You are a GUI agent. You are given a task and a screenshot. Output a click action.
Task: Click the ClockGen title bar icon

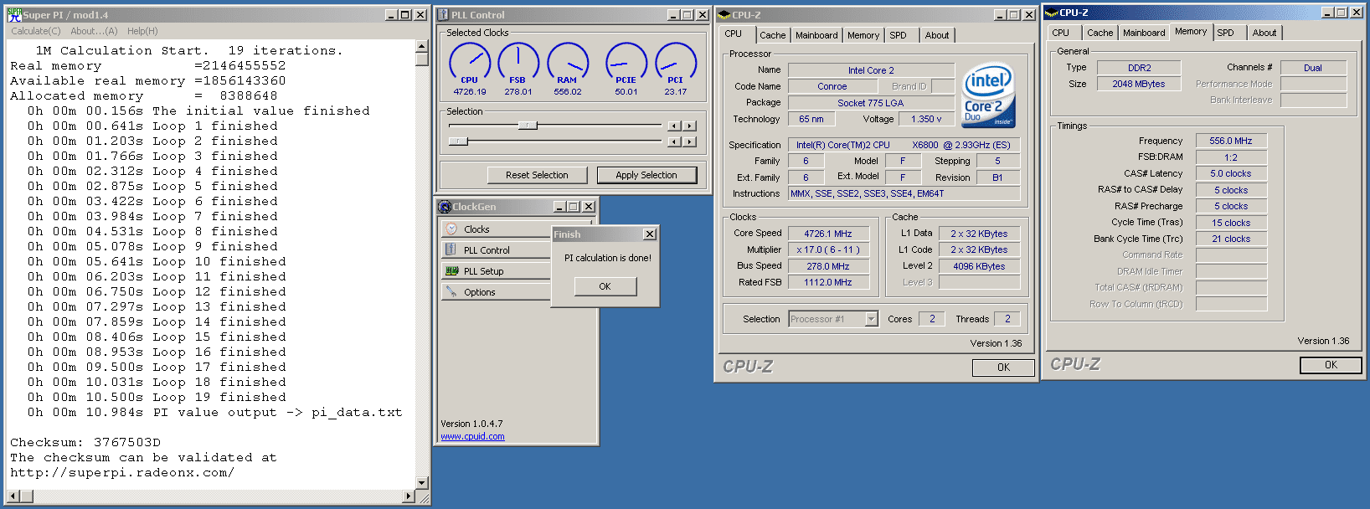445,206
